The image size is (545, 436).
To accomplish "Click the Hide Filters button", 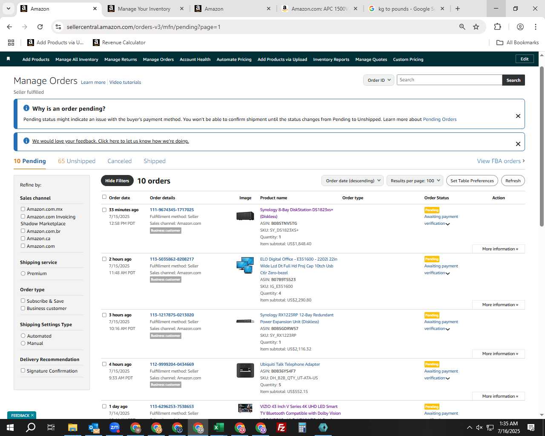I will (x=117, y=181).
